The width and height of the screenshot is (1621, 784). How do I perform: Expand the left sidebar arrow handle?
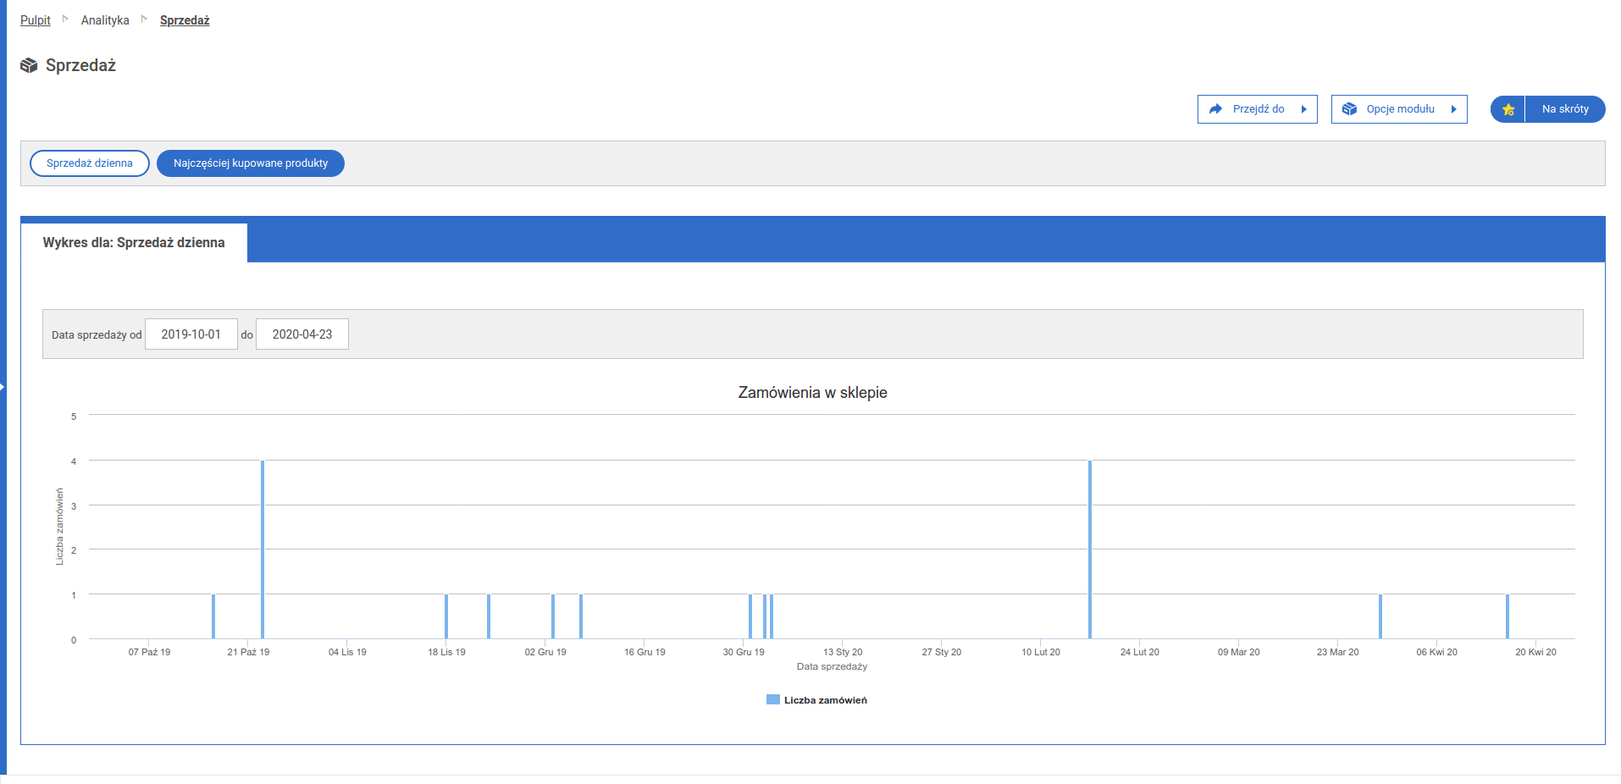click(x=3, y=387)
